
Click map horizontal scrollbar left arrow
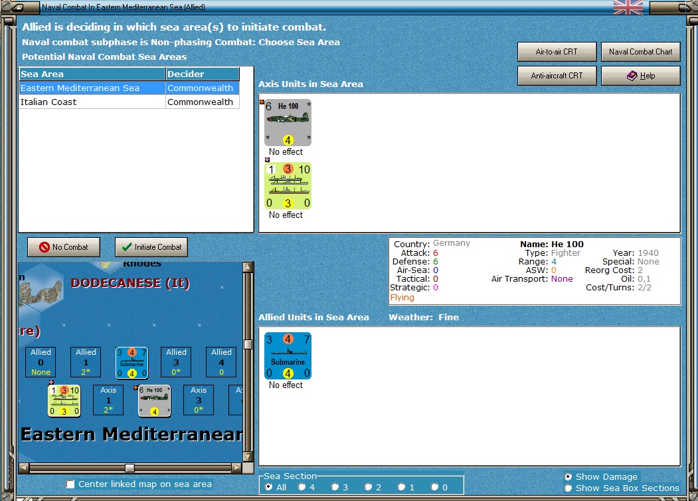[x=24, y=468]
